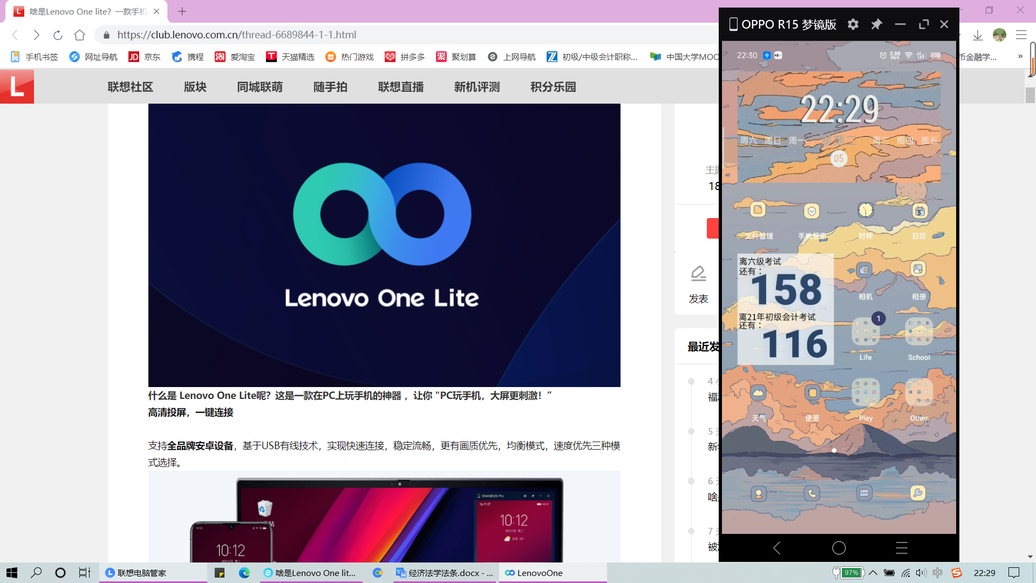
Task: Open 联想直播 navigation item
Action: (401, 87)
